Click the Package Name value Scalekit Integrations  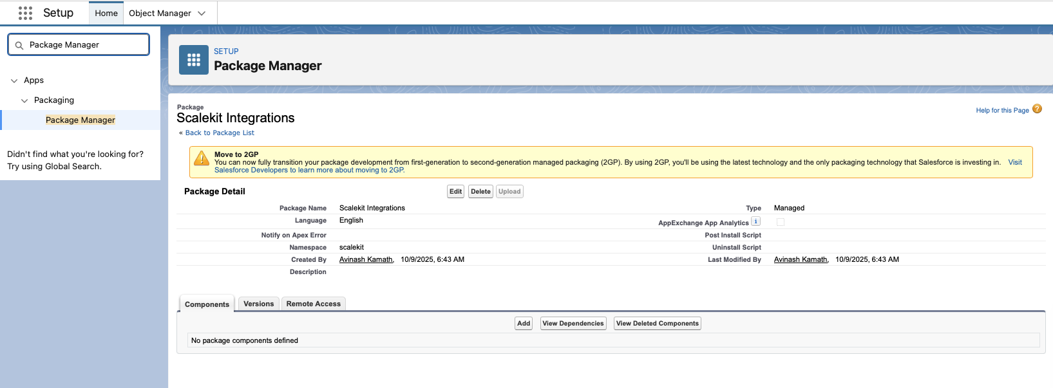372,208
